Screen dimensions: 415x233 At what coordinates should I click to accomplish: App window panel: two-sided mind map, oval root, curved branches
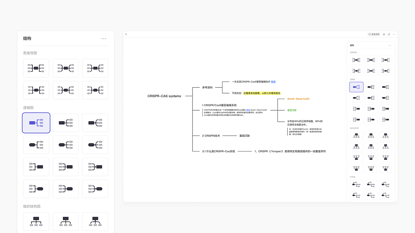(x=385, y=71)
